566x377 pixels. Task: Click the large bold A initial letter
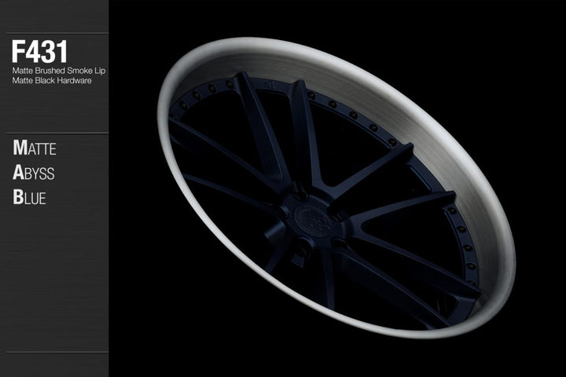point(18,173)
